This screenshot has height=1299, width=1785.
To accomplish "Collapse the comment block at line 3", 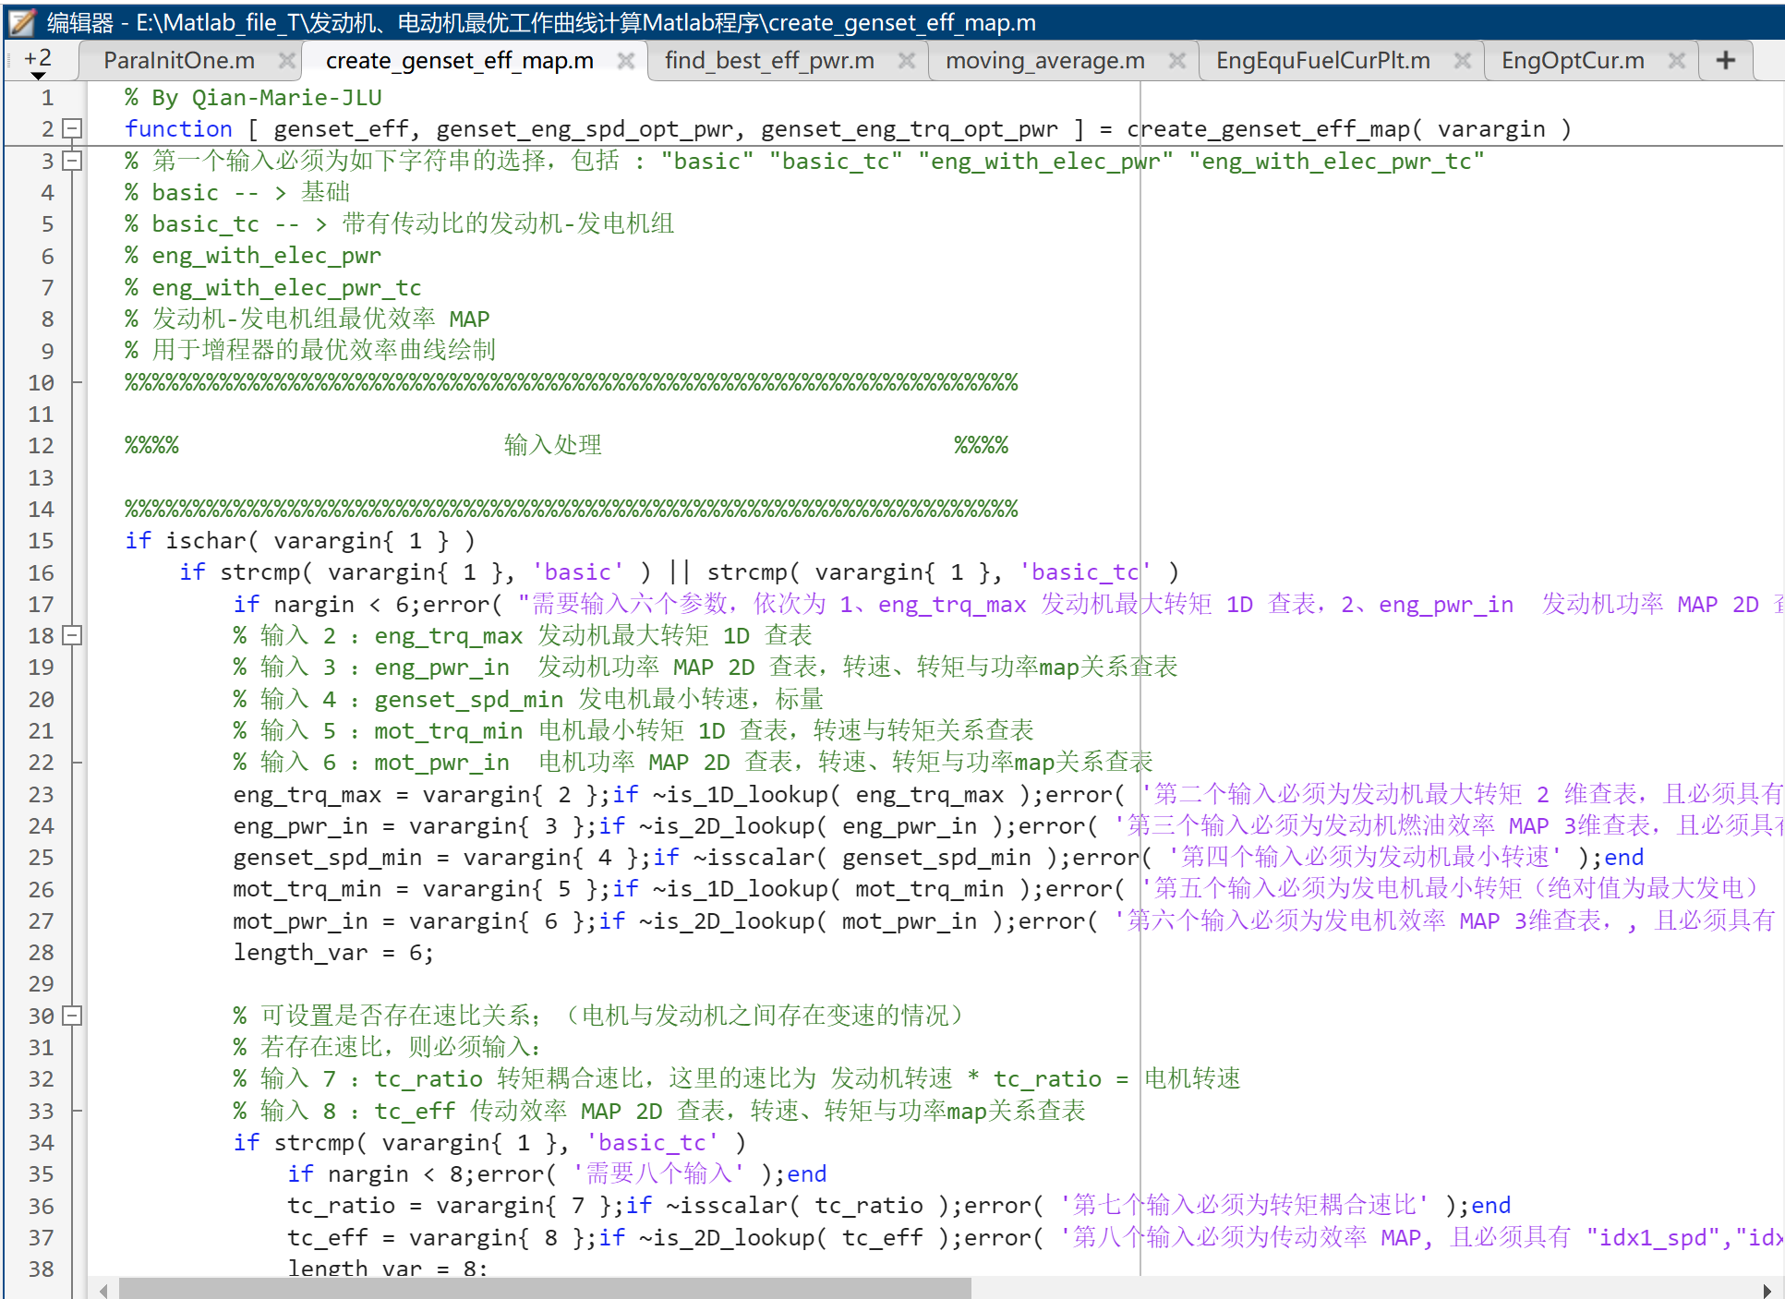I will point(72,161).
